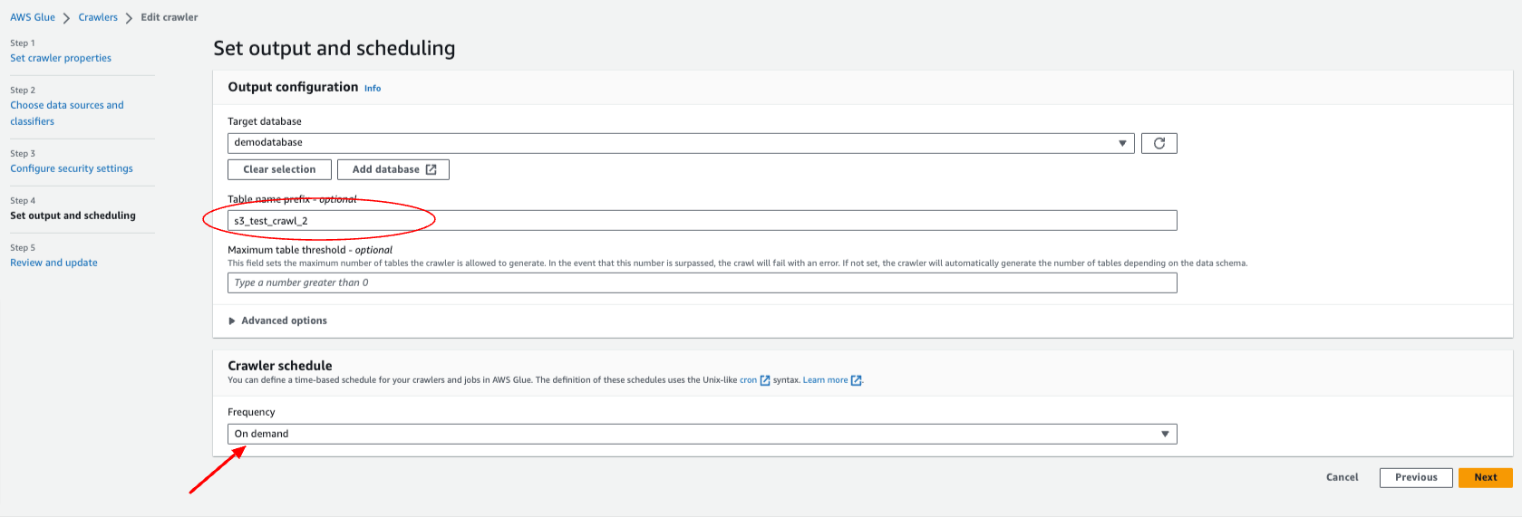Click the Next button
The image size is (1522, 517).
pyautogui.click(x=1485, y=477)
